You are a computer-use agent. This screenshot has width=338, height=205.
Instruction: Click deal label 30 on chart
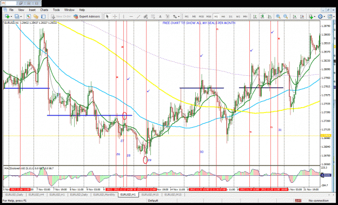[x=202, y=152]
